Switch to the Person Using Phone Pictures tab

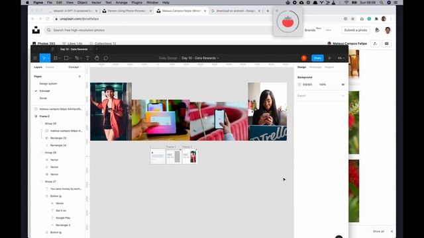127,11
